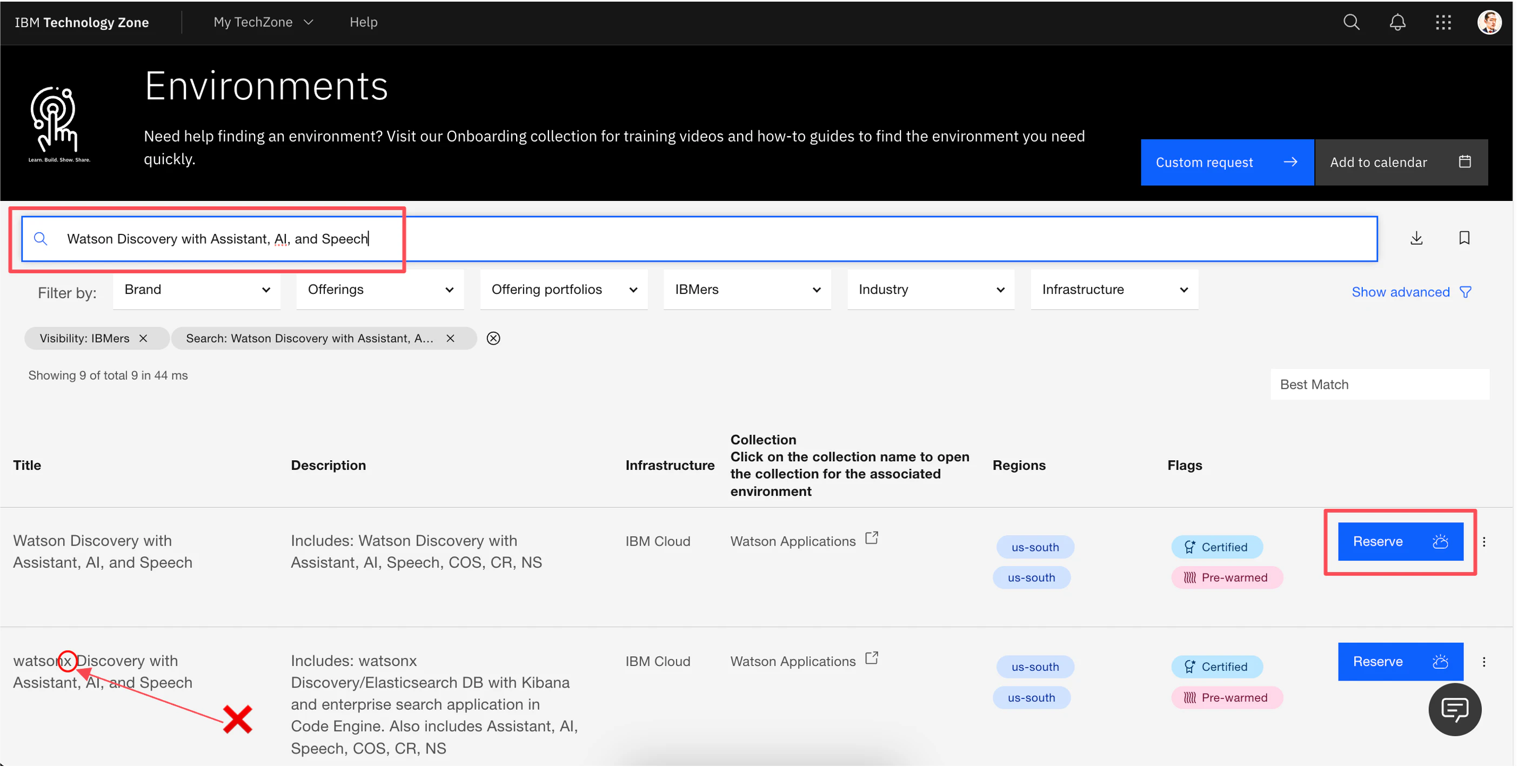Expand the Infrastructure filter dropdown
1518x767 pixels.
(x=1114, y=290)
